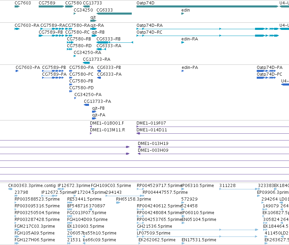
Task: Select clone DME1-013H19
Action: coord(153,144)
